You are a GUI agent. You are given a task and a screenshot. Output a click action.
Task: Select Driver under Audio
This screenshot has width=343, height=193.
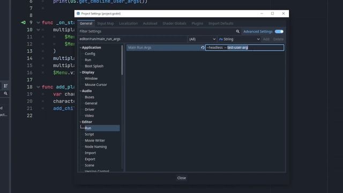(90, 109)
